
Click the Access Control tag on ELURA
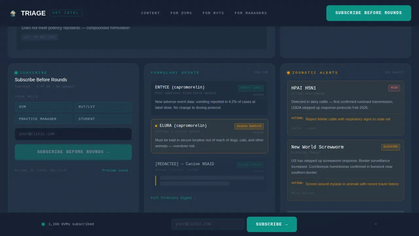pyautogui.click(x=249, y=126)
